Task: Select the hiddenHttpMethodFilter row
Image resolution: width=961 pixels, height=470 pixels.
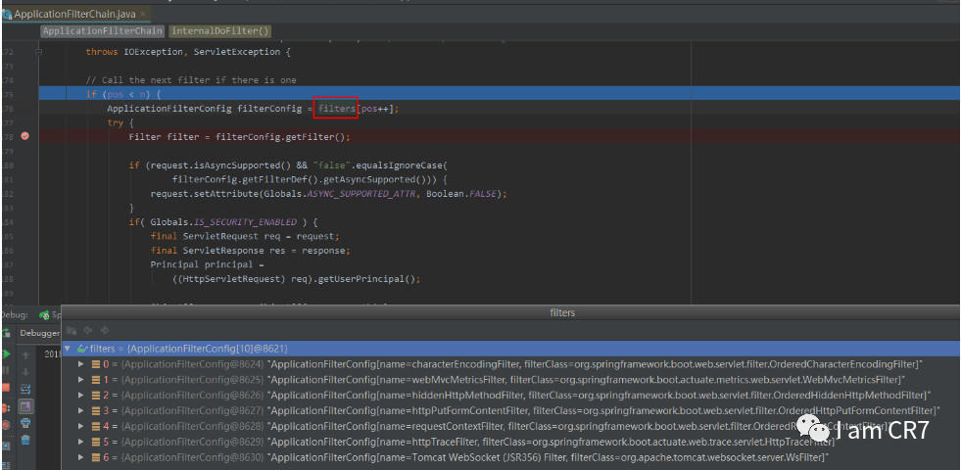Action: (x=510, y=395)
